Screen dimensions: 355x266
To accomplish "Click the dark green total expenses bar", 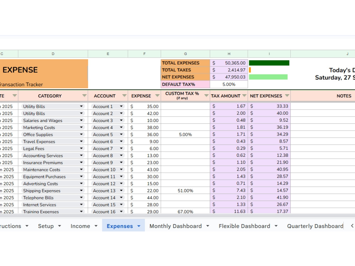I will point(269,63).
